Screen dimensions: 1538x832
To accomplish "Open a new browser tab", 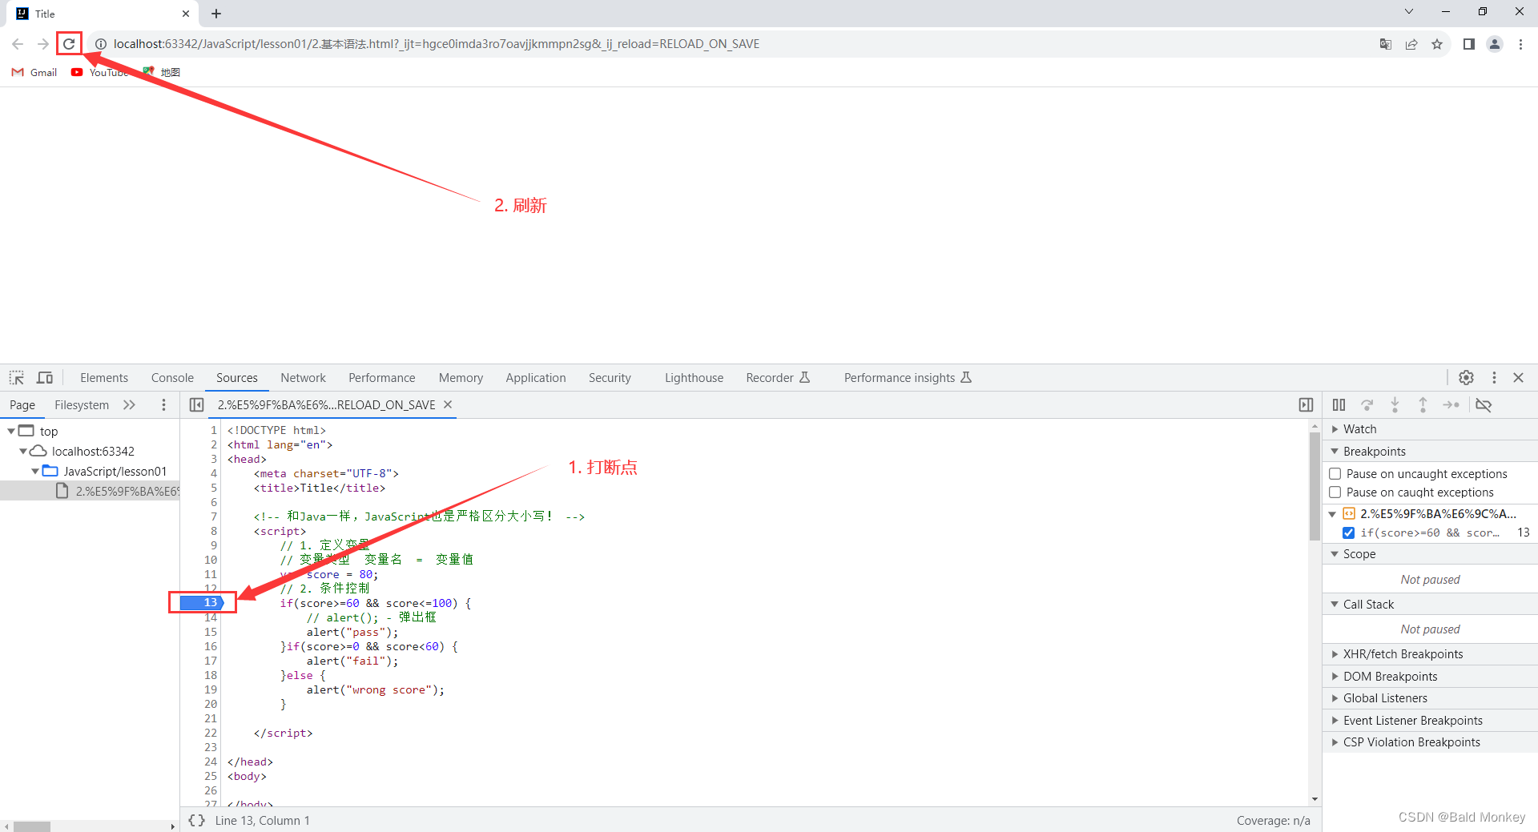I will pos(216,14).
